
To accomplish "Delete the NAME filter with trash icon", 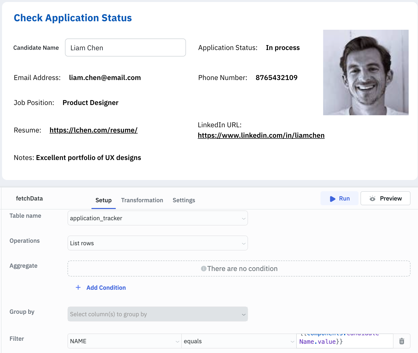I will point(401,341).
